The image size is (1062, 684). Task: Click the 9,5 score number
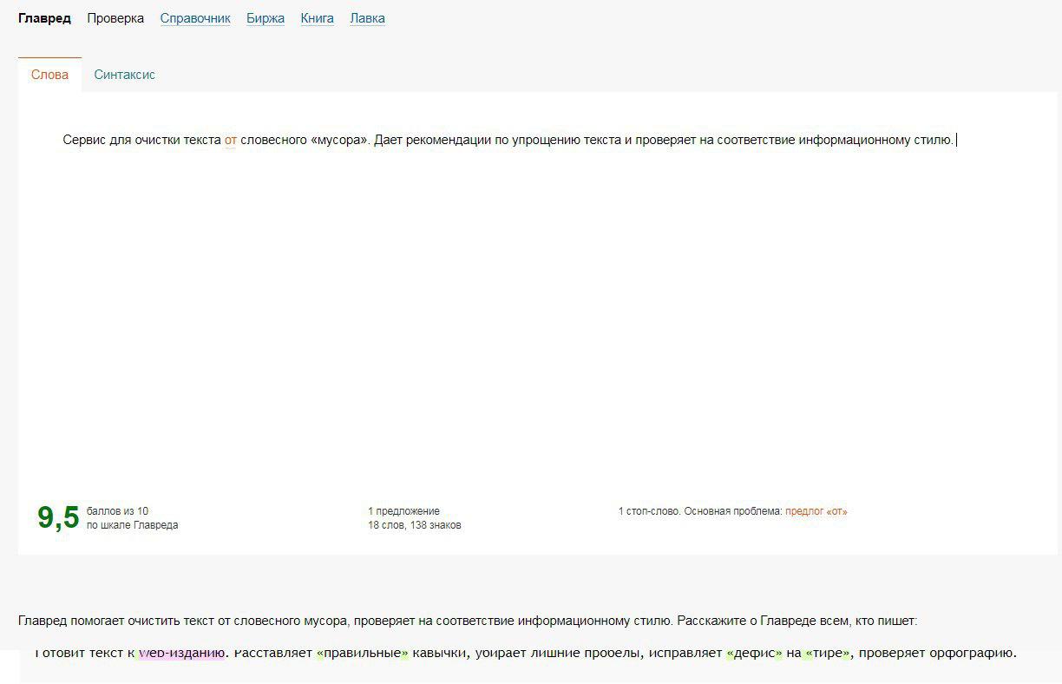[58, 517]
